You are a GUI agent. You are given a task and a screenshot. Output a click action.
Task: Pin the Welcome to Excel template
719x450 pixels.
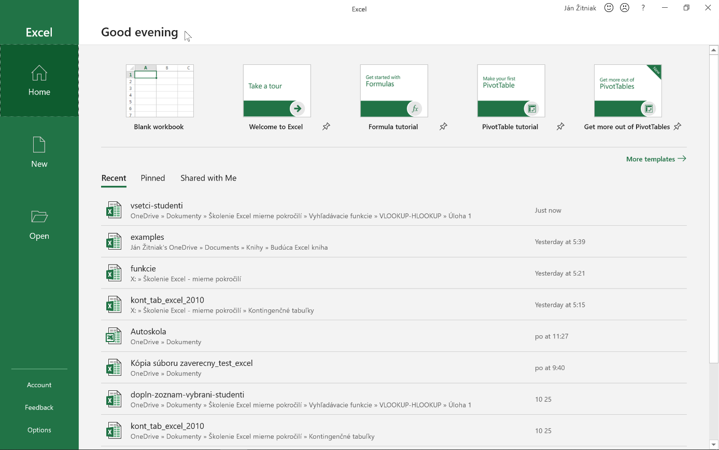pos(326,127)
